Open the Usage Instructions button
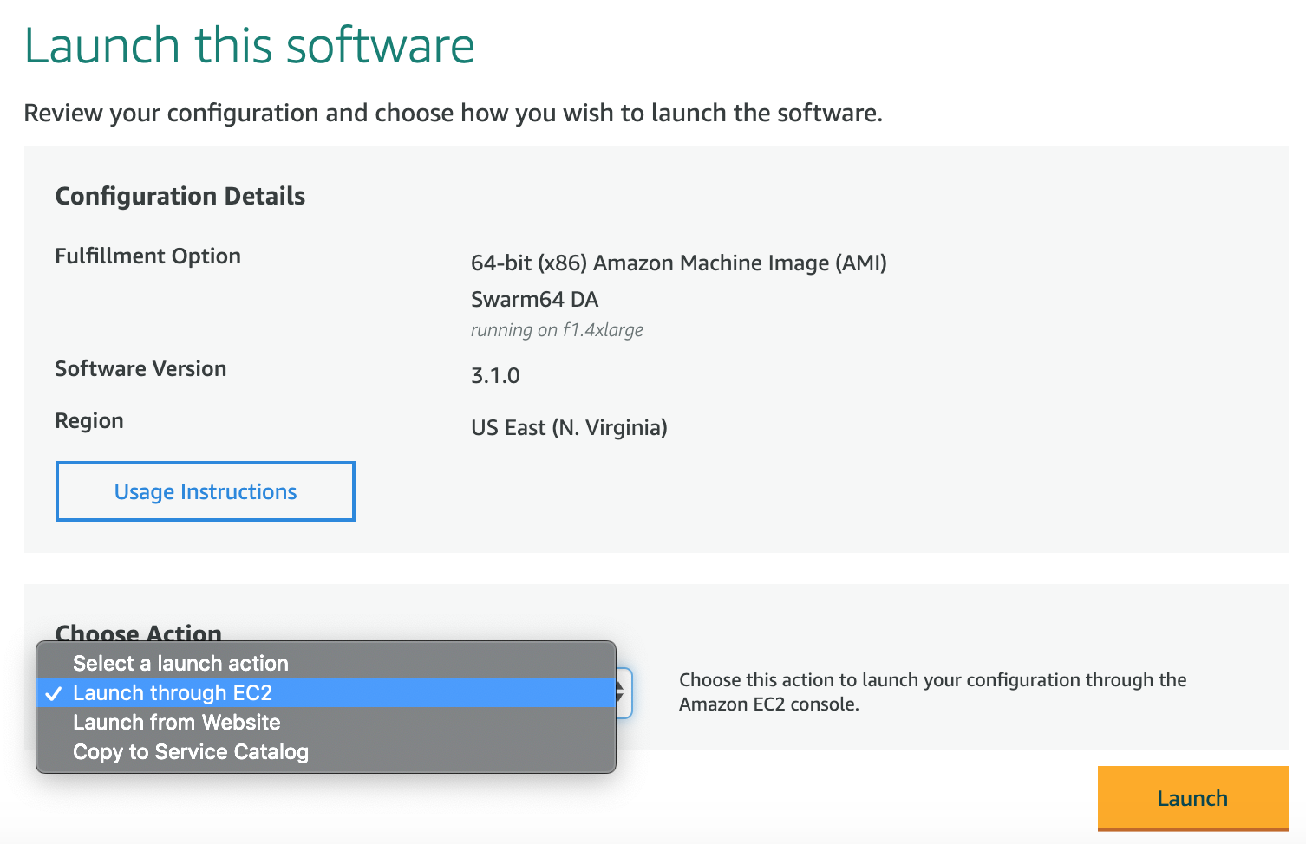The width and height of the screenshot is (1306, 844). click(206, 491)
